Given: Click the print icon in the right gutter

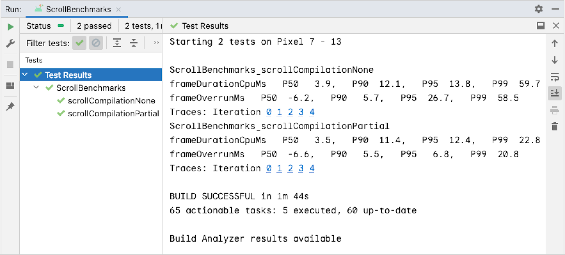Looking at the screenshot, I should tap(554, 110).
